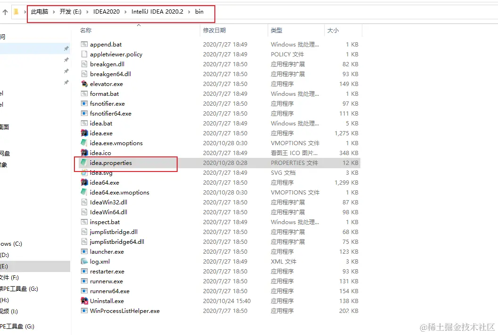Select the idea.properties file icon
This screenshot has height=335, width=498.
coord(84,163)
